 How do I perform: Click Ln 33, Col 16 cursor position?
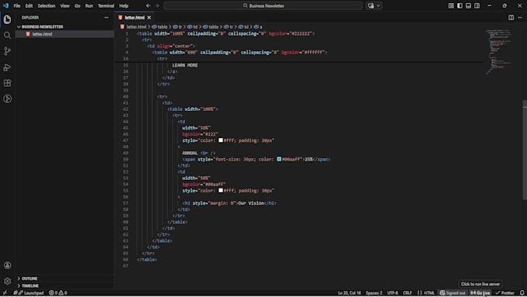click(350, 293)
